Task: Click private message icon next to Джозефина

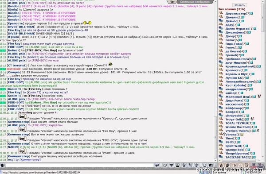Action: pyautogui.click(x=221, y=32)
